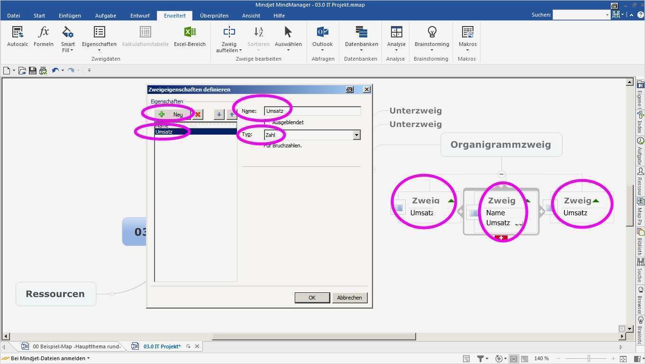Image resolution: width=645 pixels, height=364 pixels.
Task: Open the Zweig aufteilen command
Action: [229, 39]
